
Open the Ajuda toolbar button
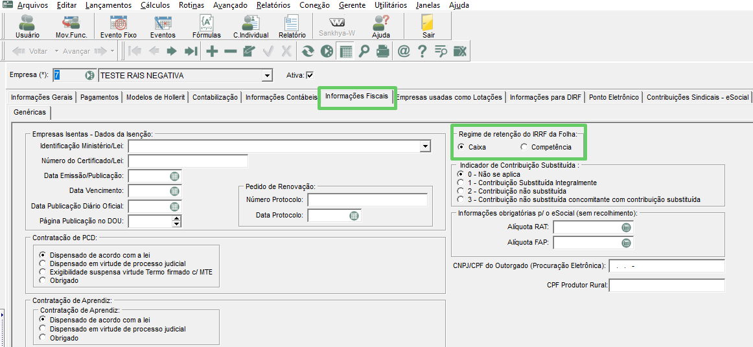[x=381, y=27]
